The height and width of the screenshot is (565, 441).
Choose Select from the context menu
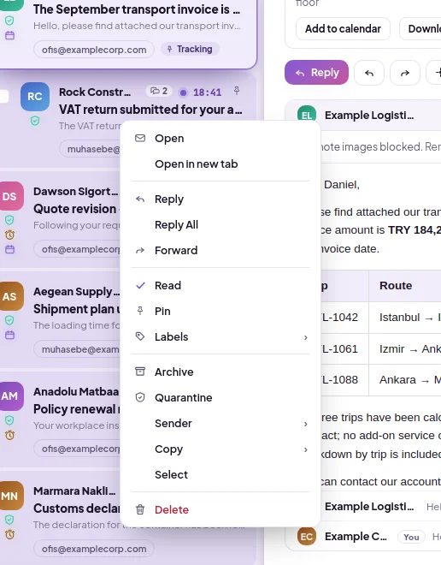220,474
